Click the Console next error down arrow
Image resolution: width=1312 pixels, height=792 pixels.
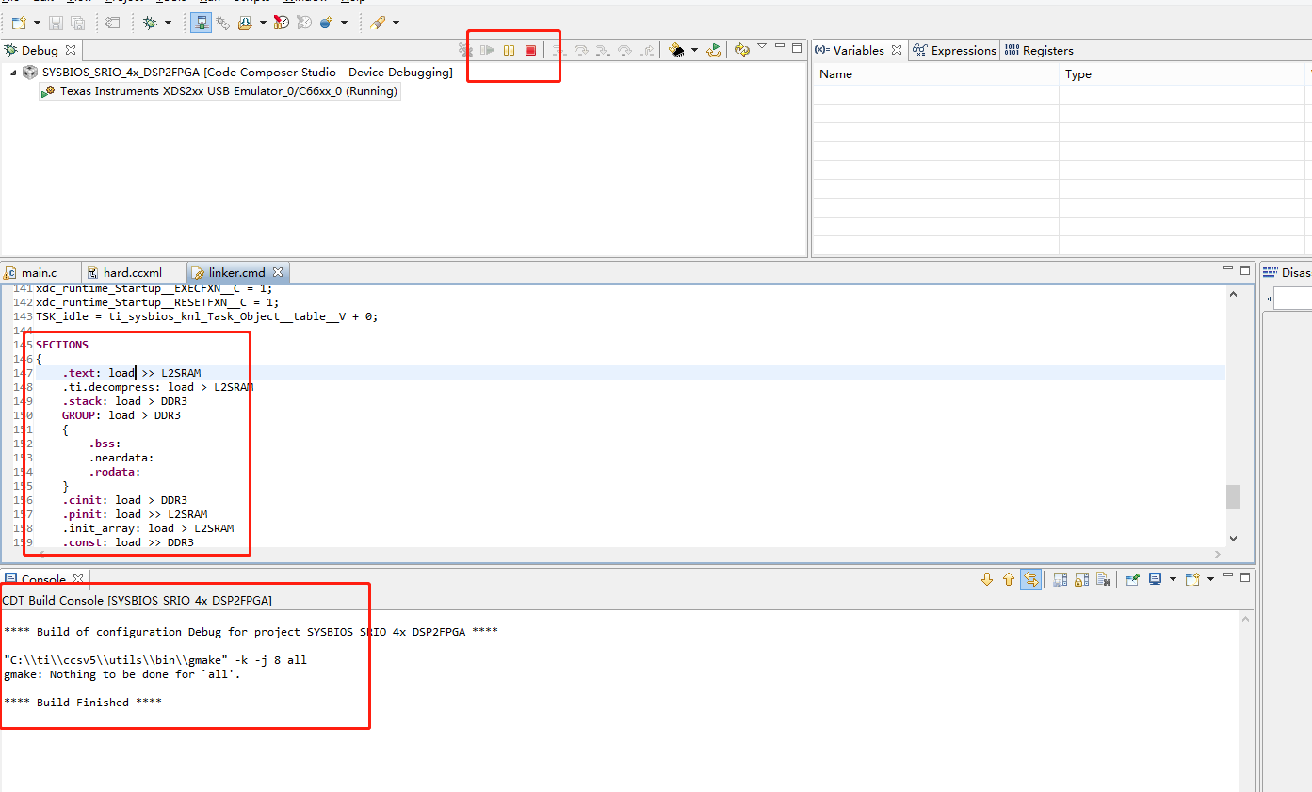point(987,579)
